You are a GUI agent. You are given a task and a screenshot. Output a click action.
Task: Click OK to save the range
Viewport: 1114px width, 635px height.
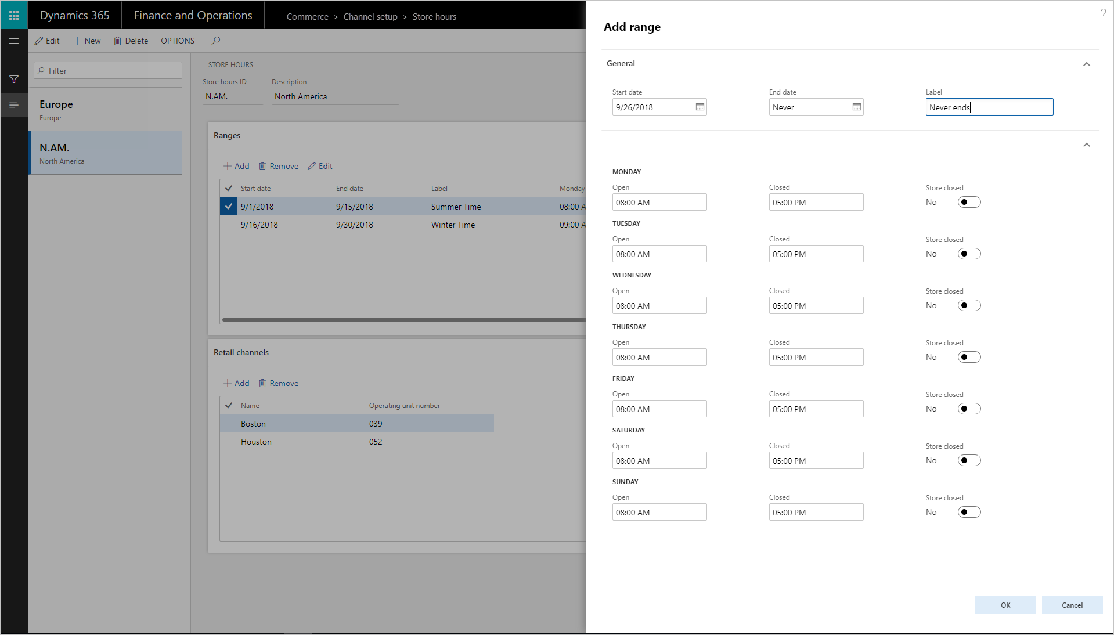(x=1005, y=604)
